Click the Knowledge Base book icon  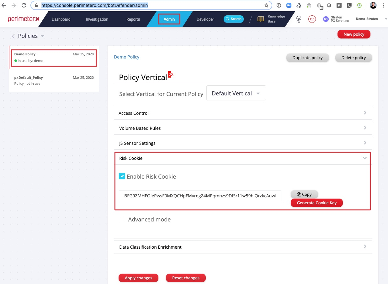(x=261, y=19)
